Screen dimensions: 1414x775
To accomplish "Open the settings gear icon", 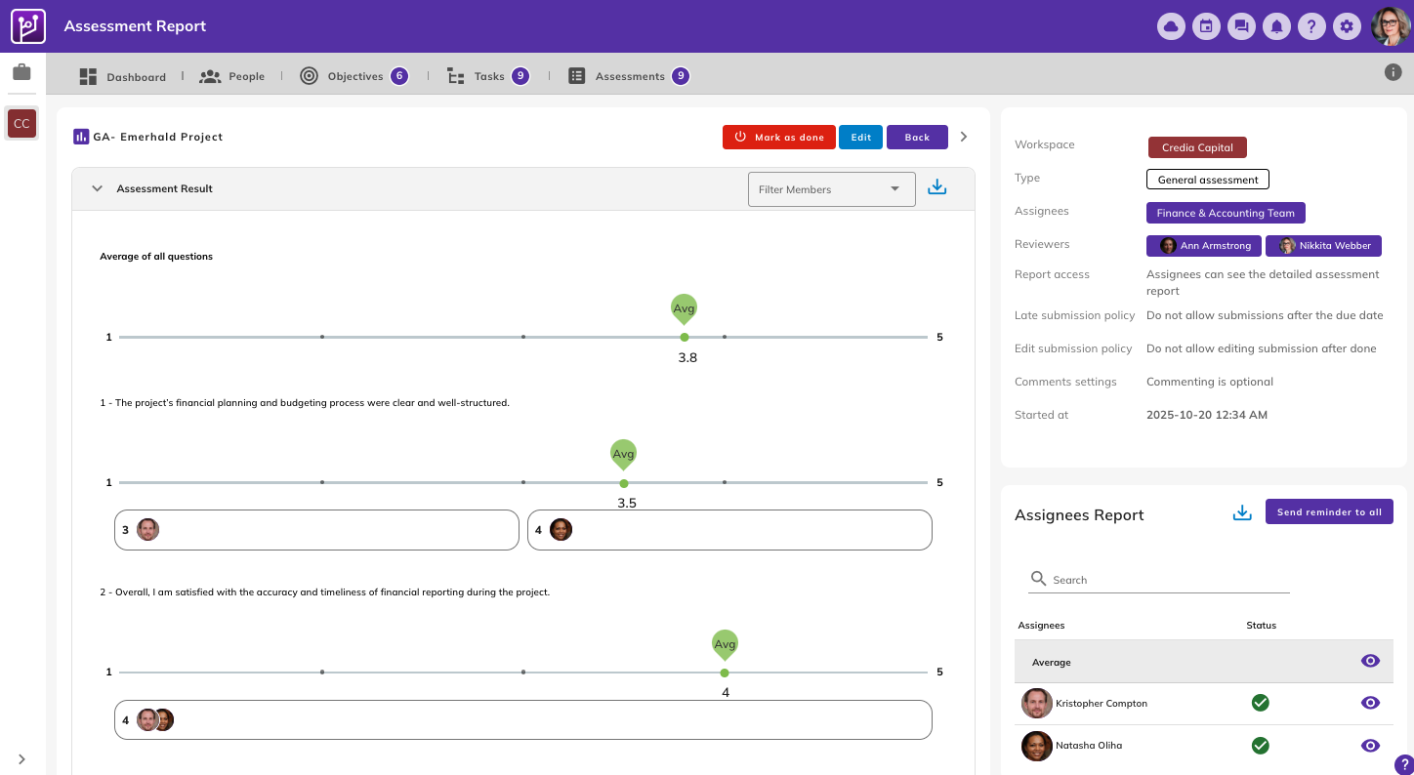I will [1347, 26].
